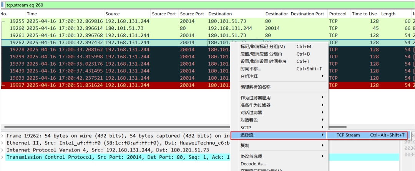The image size is (415, 171).
Task: Choose 编辑解析的名称 in context menu
Action: (x=279, y=87)
